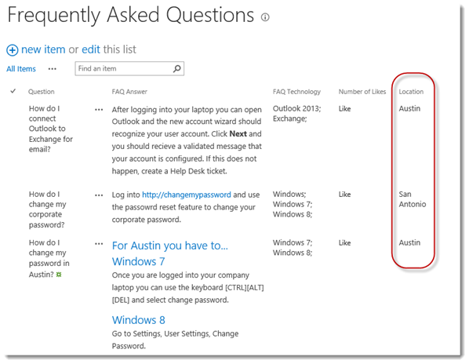Sort by the Location column header
469x364 pixels.
(411, 92)
